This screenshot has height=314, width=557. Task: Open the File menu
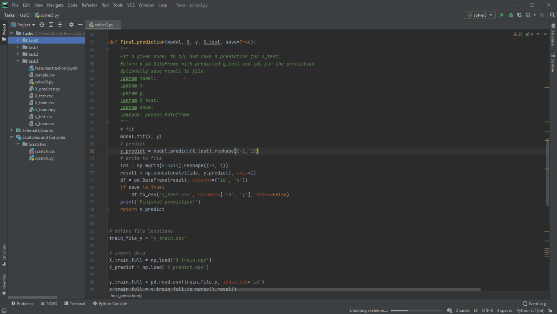tap(15, 5)
